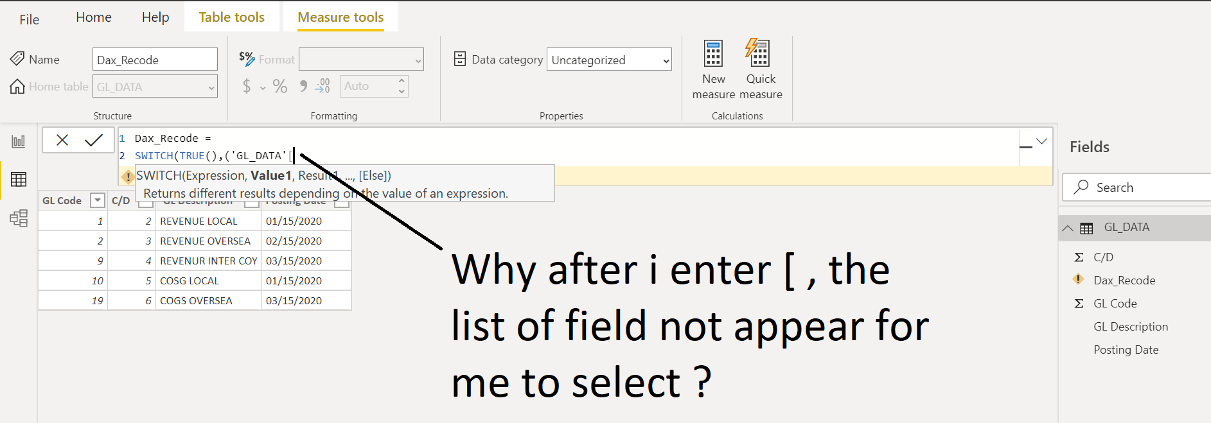Click the Fields pane title
The width and height of the screenshot is (1211, 423).
coord(1089,146)
